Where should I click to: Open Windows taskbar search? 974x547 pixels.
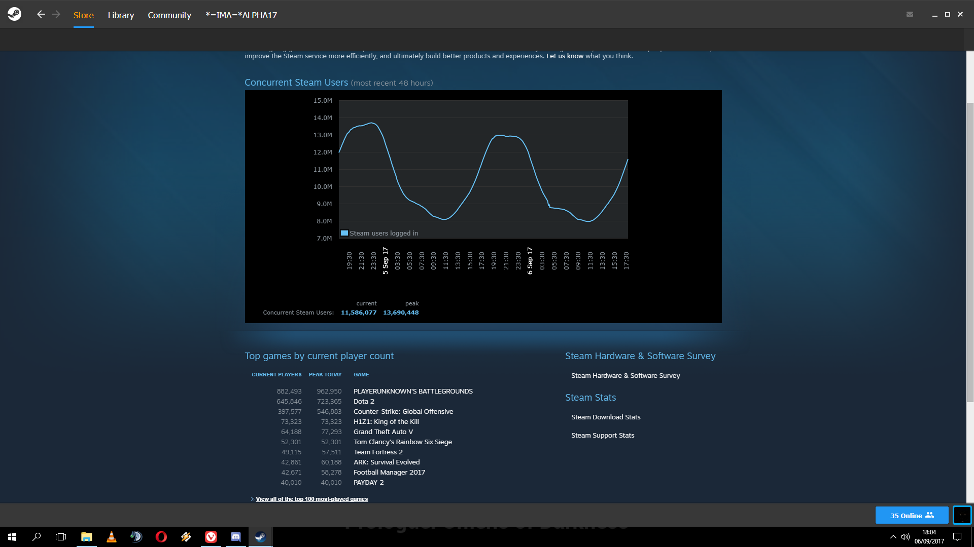37,537
